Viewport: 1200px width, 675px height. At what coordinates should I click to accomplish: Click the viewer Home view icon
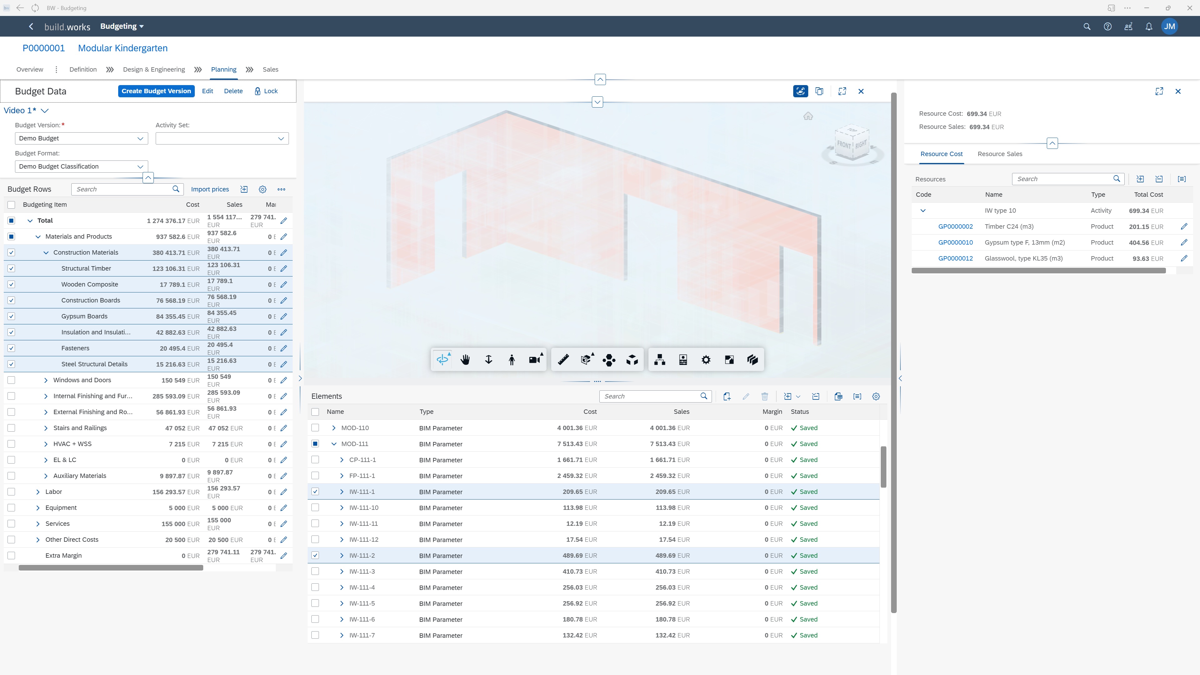click(808, 116)
